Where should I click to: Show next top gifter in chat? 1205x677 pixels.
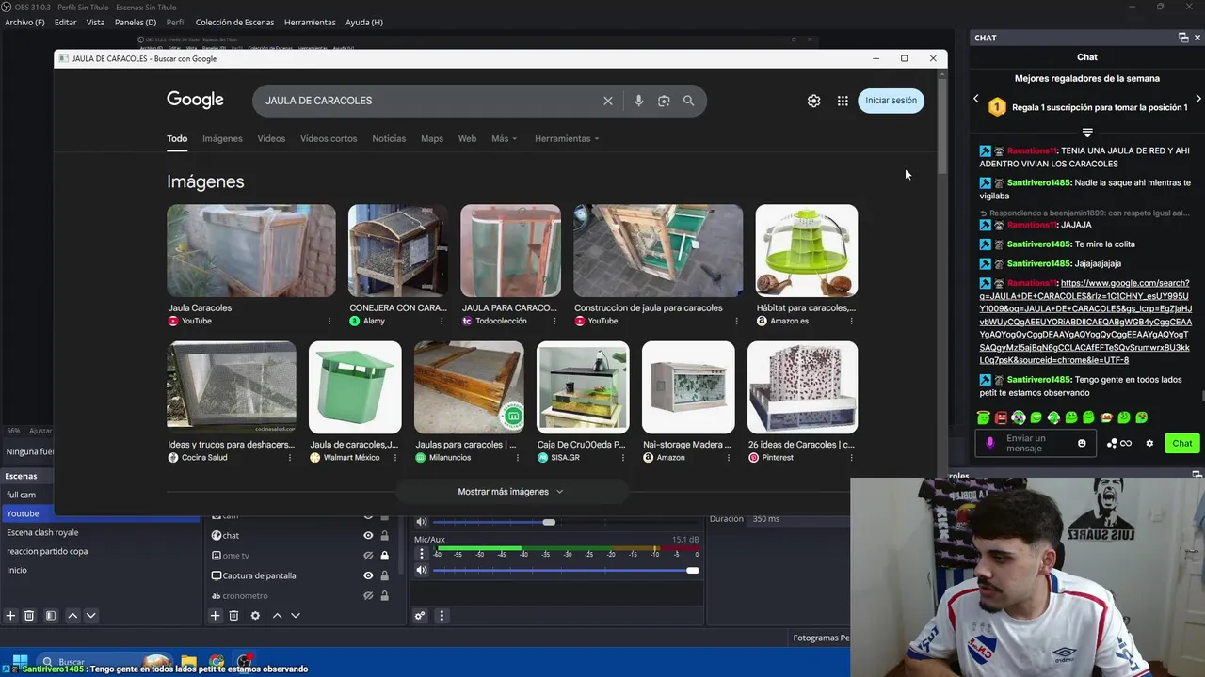(x=1198, y=99)
